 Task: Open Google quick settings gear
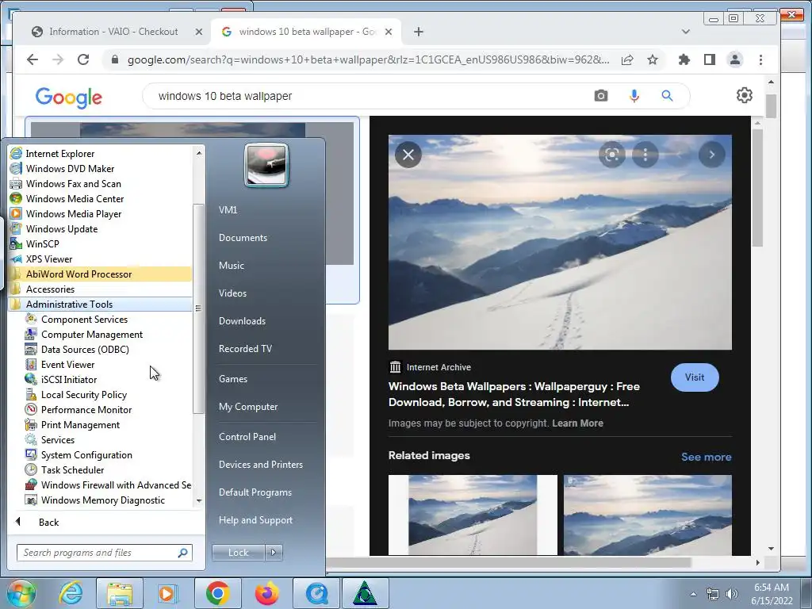pyautogui.click(x=744, y=95)
